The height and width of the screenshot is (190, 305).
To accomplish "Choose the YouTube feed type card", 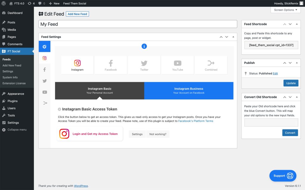I will [178, 65].
